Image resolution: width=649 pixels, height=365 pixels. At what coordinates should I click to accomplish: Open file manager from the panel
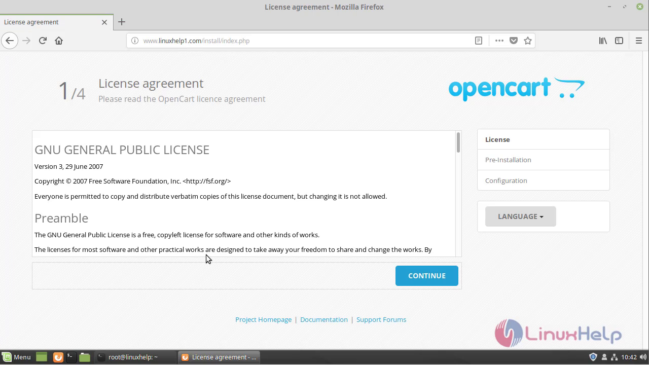click(x=85, y=357)
